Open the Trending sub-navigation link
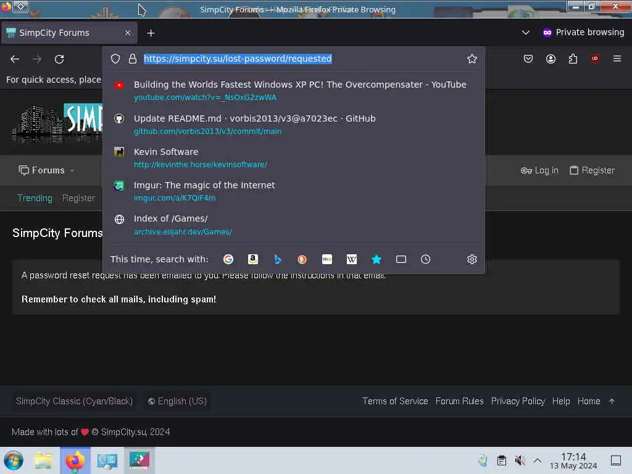This screenshot has width=632, height=474. [x=35, y=198]
